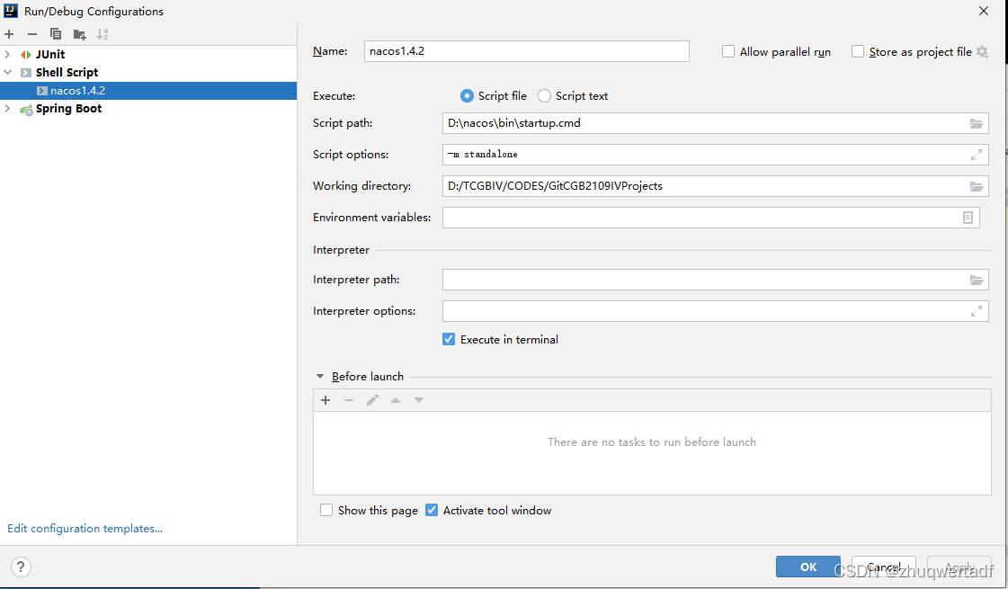Close the Run/Debug Configurations dialog
1008x589 pixels.
pyautogui.click(x=984, y=11)
